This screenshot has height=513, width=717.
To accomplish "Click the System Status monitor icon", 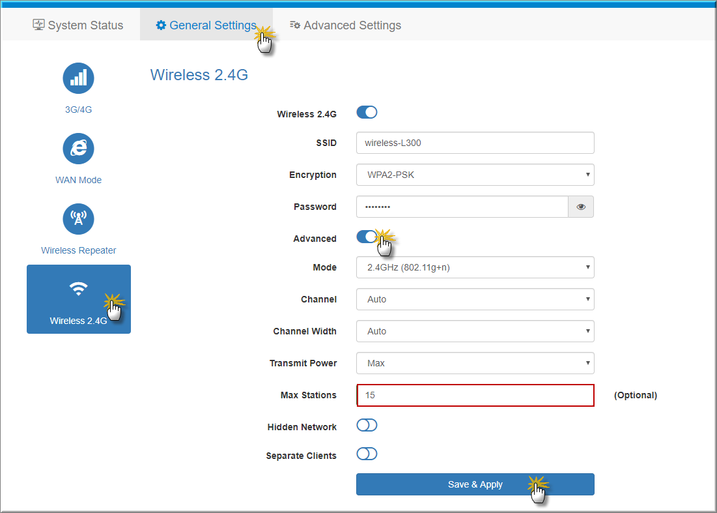I will 38,25.
